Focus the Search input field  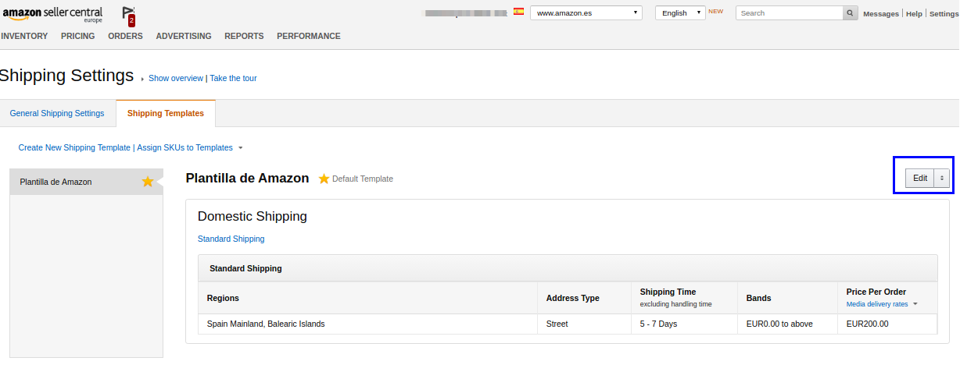click(x=789, y=13)
